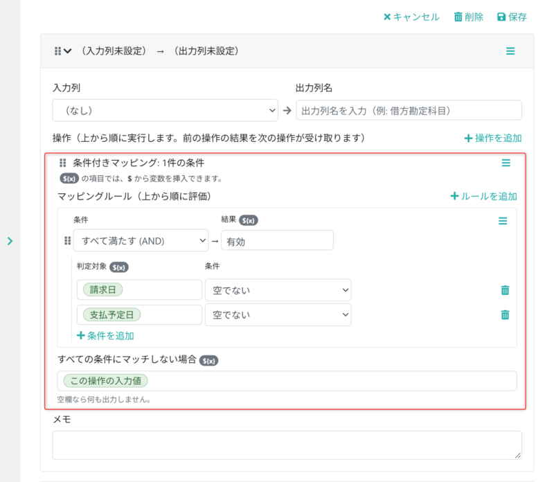Open the hamburger menu for 条件付きマッピング
554x482 pixels.
pos(506,163)
